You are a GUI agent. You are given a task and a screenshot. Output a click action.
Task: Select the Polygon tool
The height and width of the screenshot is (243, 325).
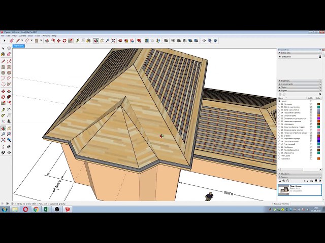9,73
